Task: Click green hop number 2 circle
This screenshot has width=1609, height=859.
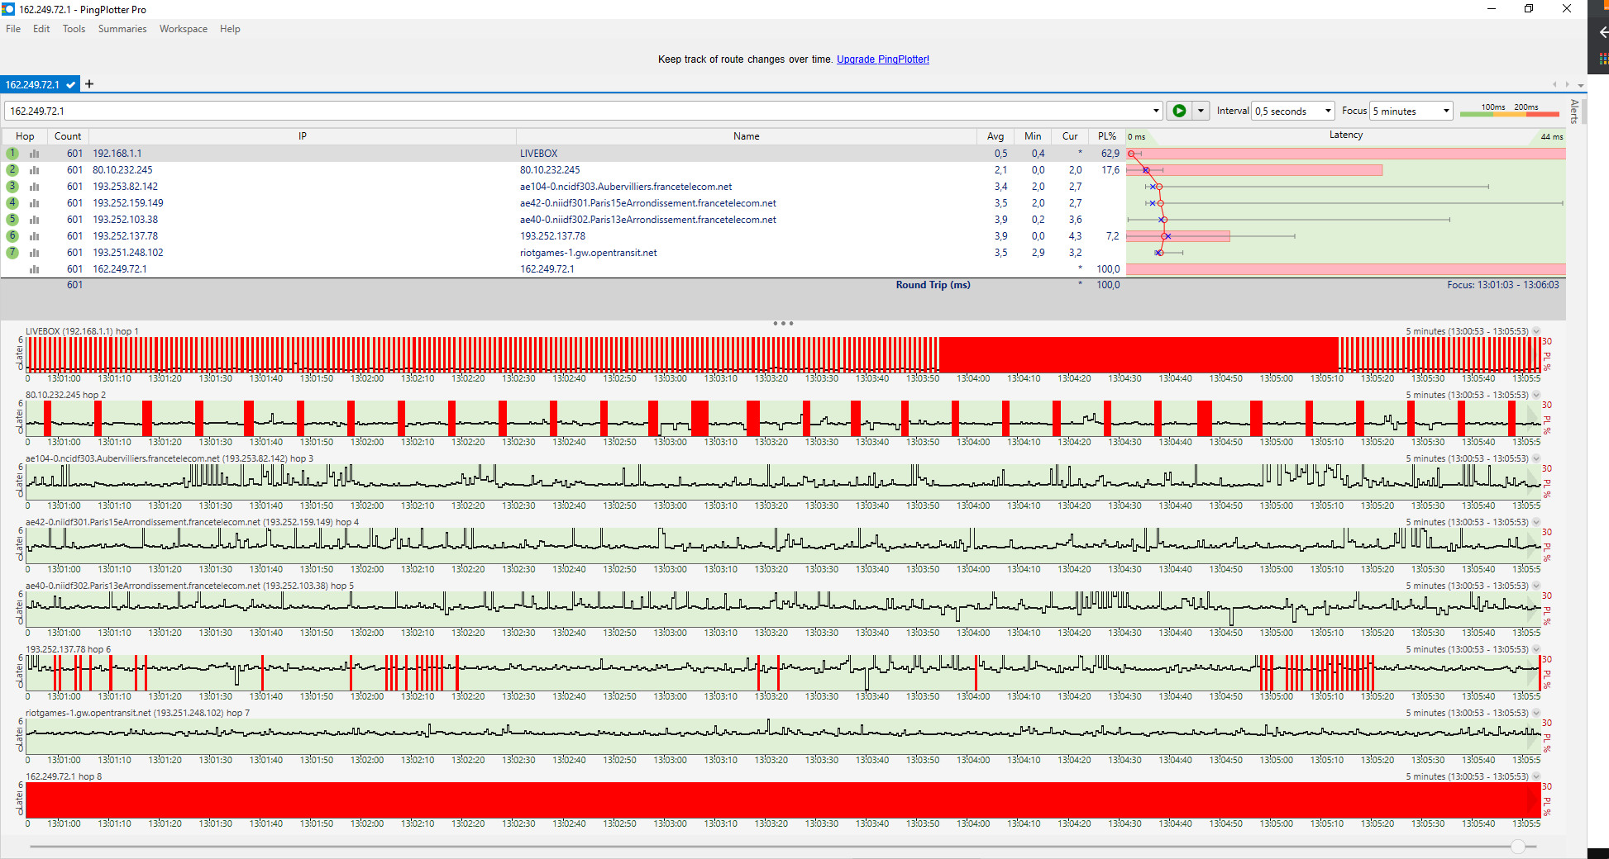Action: [x=12, y=170]
